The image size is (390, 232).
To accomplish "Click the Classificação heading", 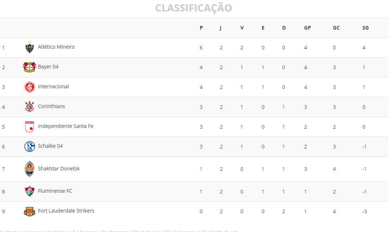I will tap(193, 8).
